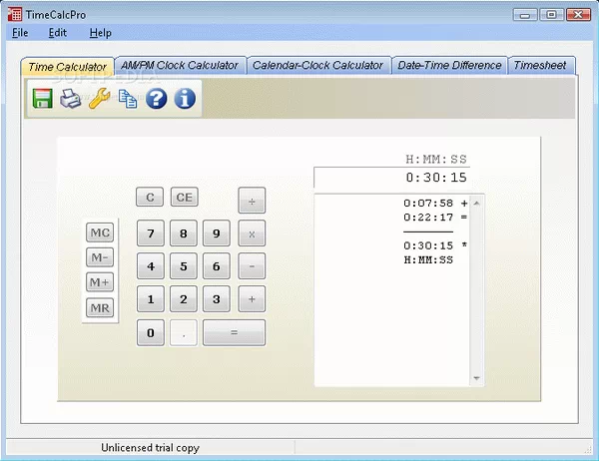Open the Help menu
The height and width of the screenshot is (461, 599).
click(x=101, y=33)
